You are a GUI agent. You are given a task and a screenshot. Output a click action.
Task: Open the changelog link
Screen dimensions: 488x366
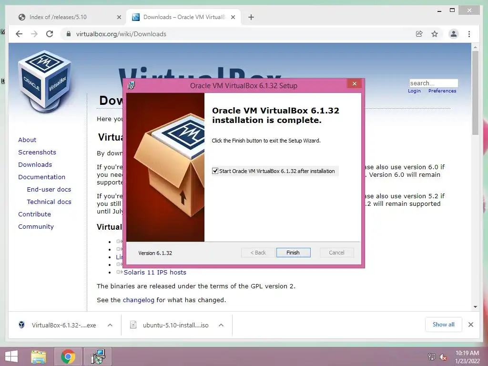[x=139, y=300]
